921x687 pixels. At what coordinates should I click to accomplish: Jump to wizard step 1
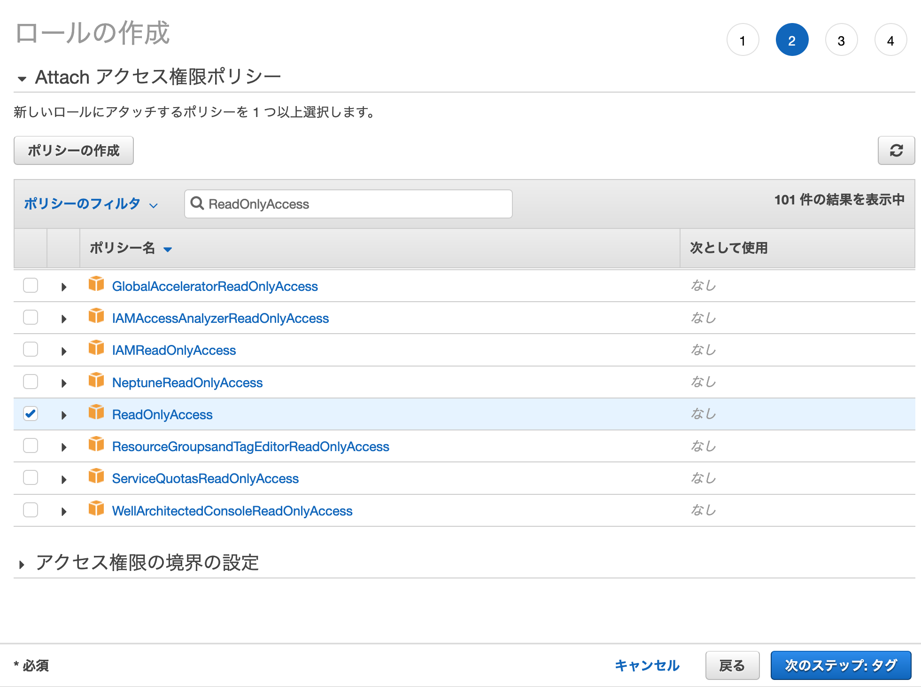coord(742,40)
